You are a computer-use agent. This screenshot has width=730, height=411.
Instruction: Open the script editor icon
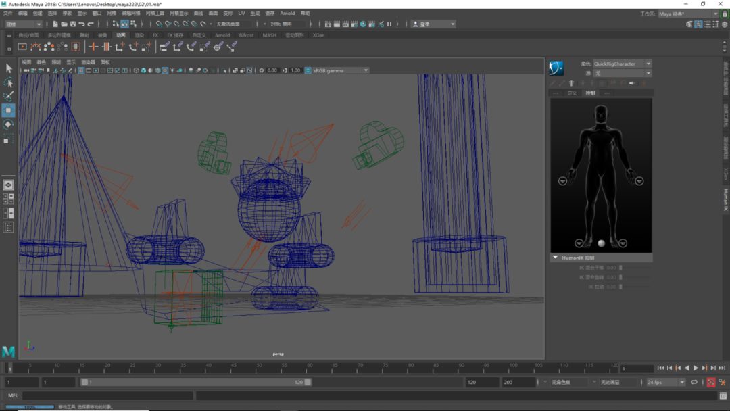[723, 395]
